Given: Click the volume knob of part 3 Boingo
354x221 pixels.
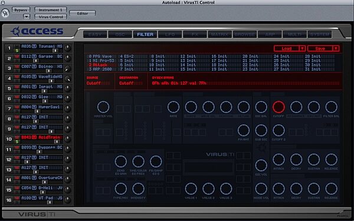Looking at the screenshot, I should pyautogui.click(x=67, y=68).
